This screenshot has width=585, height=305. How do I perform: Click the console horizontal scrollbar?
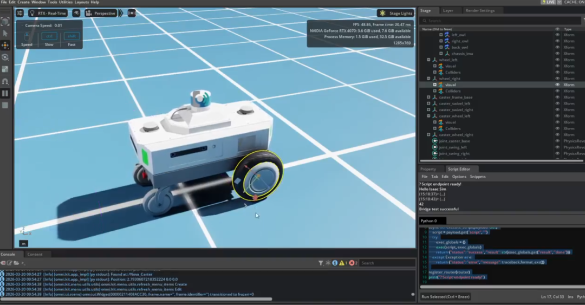click(136, 298)
